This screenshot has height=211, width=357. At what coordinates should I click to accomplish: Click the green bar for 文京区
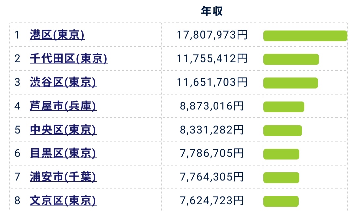[281, 201]
